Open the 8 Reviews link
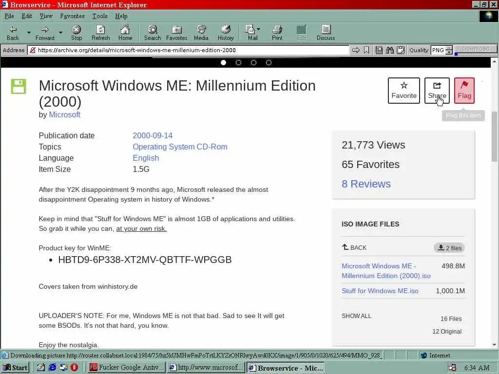This screenshot has height=374, width=499. 366,184
